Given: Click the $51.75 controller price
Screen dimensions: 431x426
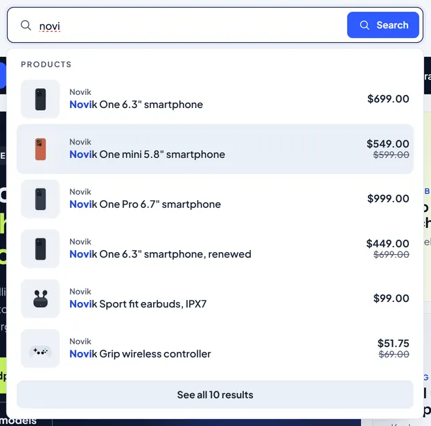Looking at the screenshot, I should [394, 344].
